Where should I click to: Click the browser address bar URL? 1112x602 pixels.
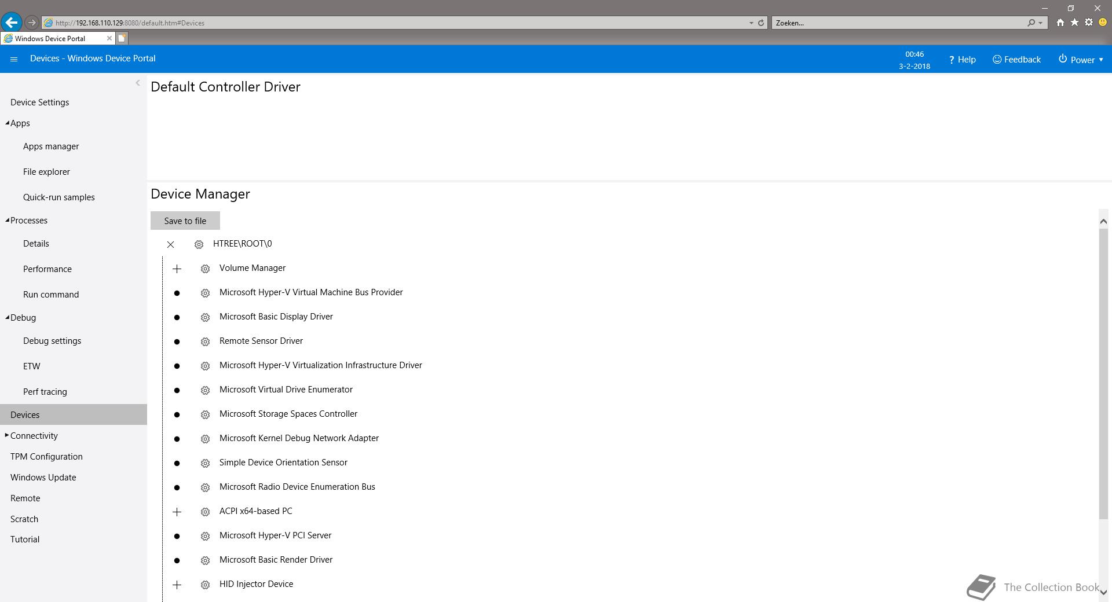coord(130,23)
